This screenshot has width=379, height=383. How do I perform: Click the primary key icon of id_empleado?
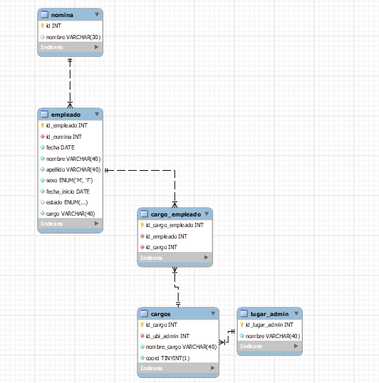click(42, 125)
